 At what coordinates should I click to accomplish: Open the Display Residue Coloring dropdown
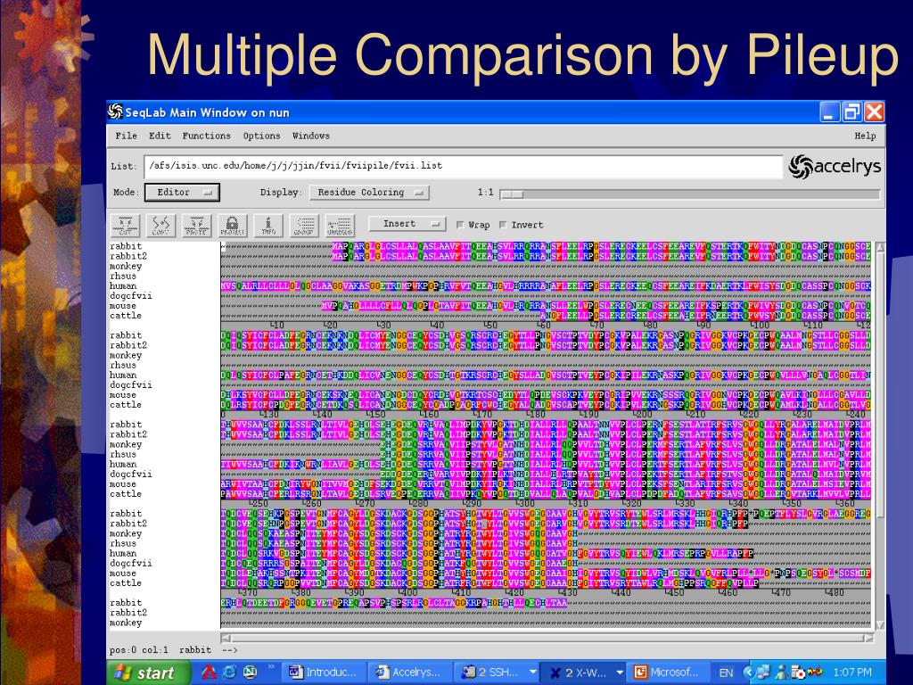(369, 193)
